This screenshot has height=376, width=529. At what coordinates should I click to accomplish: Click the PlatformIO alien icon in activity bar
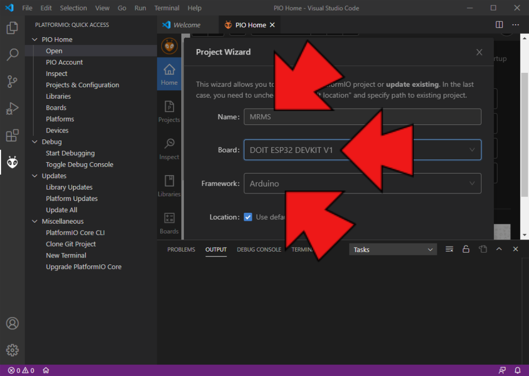click(x=12, y=162)
